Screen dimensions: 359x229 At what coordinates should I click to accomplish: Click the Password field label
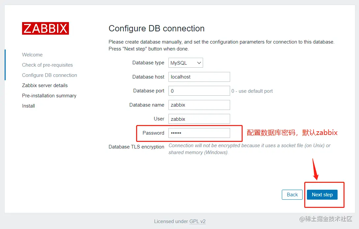153,133
